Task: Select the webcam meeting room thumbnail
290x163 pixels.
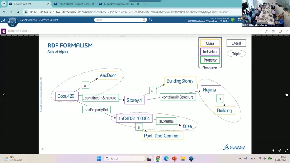Action: tap(266, 14)
